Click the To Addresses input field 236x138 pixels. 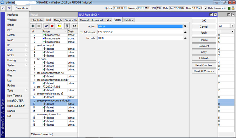140,32
